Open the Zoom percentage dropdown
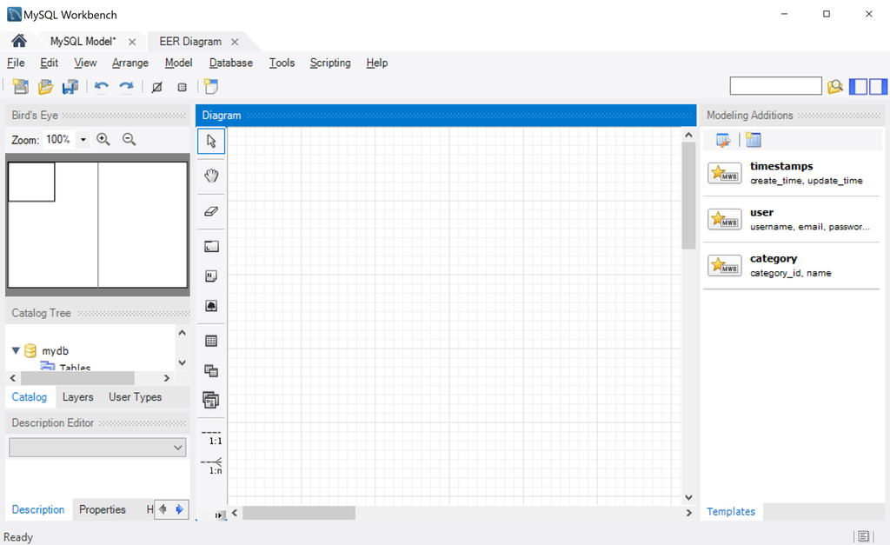Viewport: 890px width, 545px height. [x=83, y=139]
